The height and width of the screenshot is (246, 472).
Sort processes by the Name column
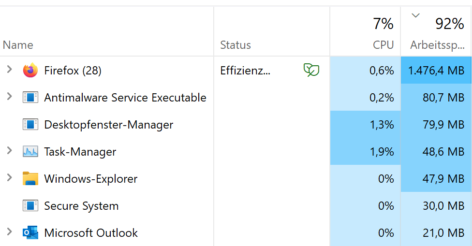coord(18,45)
